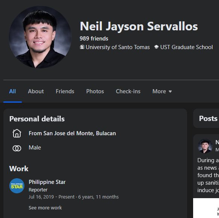Screen dimensions: 219x218
Task: Open University of Santo Tomas link
Action: pos(118,47)
